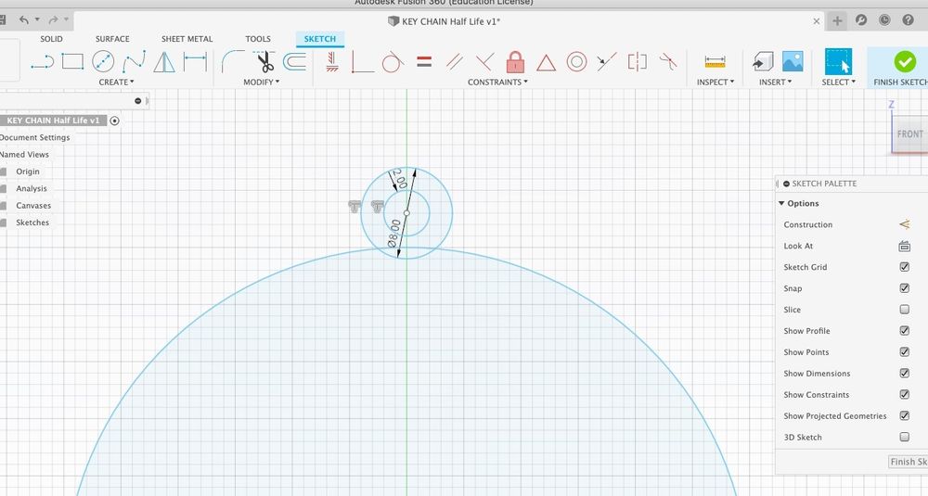Toggle the Snap checkbox
Viewport: 928px width, 496px height.
coord(904,288)
